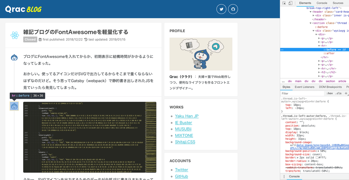Activate the inspect element cursor tool
349x180 pixels.
click(x=284, y=3)
